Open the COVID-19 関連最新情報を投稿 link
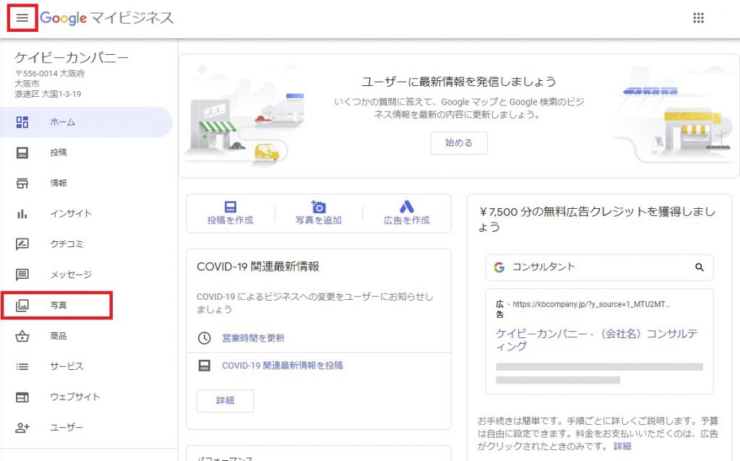This screenshot has height=461, width=740. [x=283, y=365]
